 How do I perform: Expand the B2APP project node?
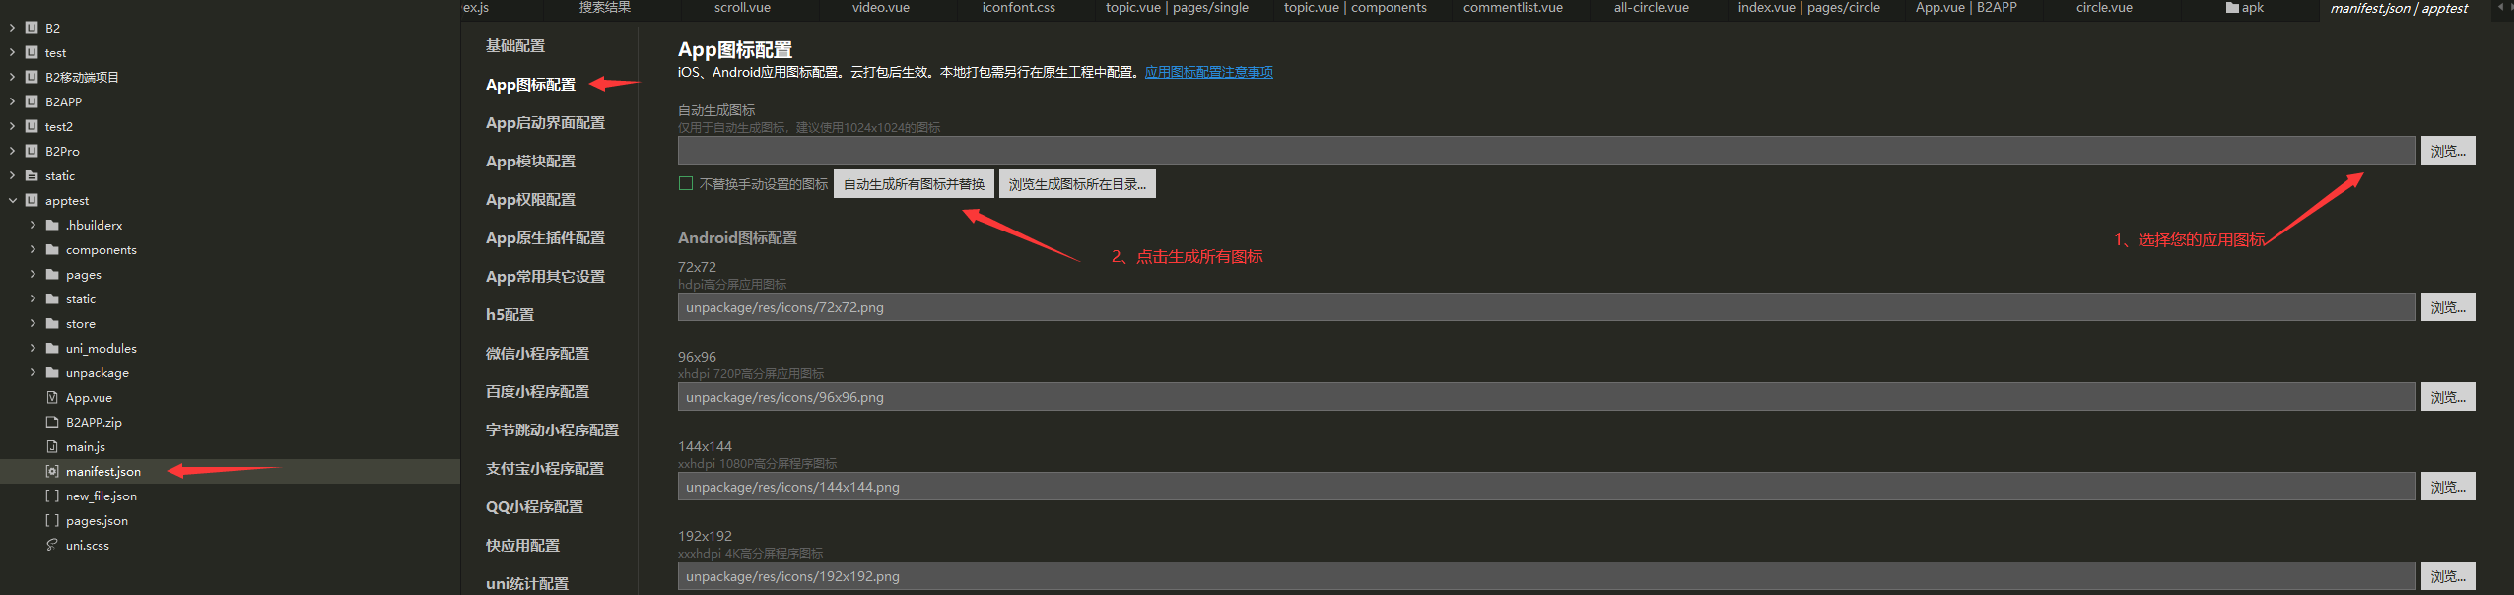click(13, 102)
